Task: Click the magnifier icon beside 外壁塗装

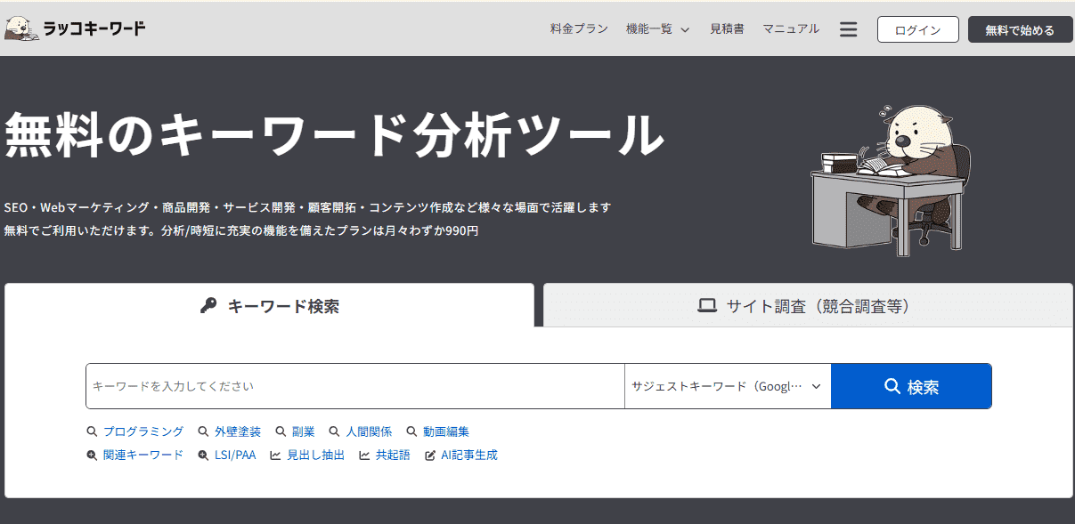Action: (203, 431)
